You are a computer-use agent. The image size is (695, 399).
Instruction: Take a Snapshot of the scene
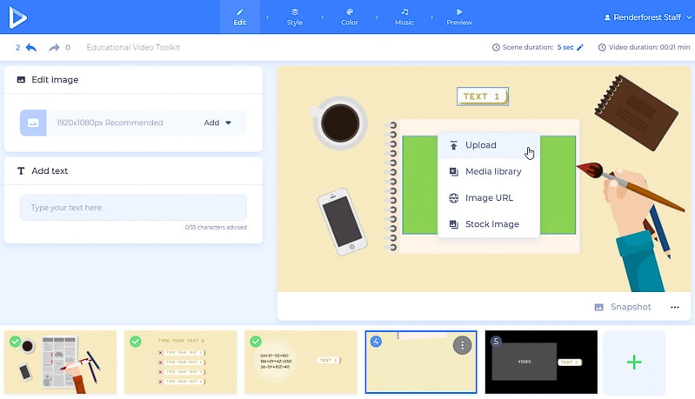coord(623,307)
